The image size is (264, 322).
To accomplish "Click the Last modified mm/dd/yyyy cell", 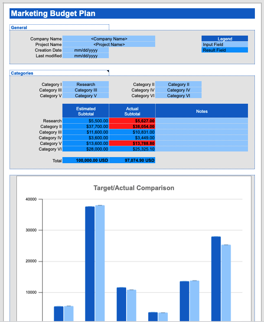I will [86, 56].
